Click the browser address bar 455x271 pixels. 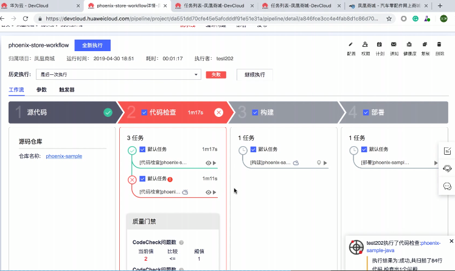212,19
